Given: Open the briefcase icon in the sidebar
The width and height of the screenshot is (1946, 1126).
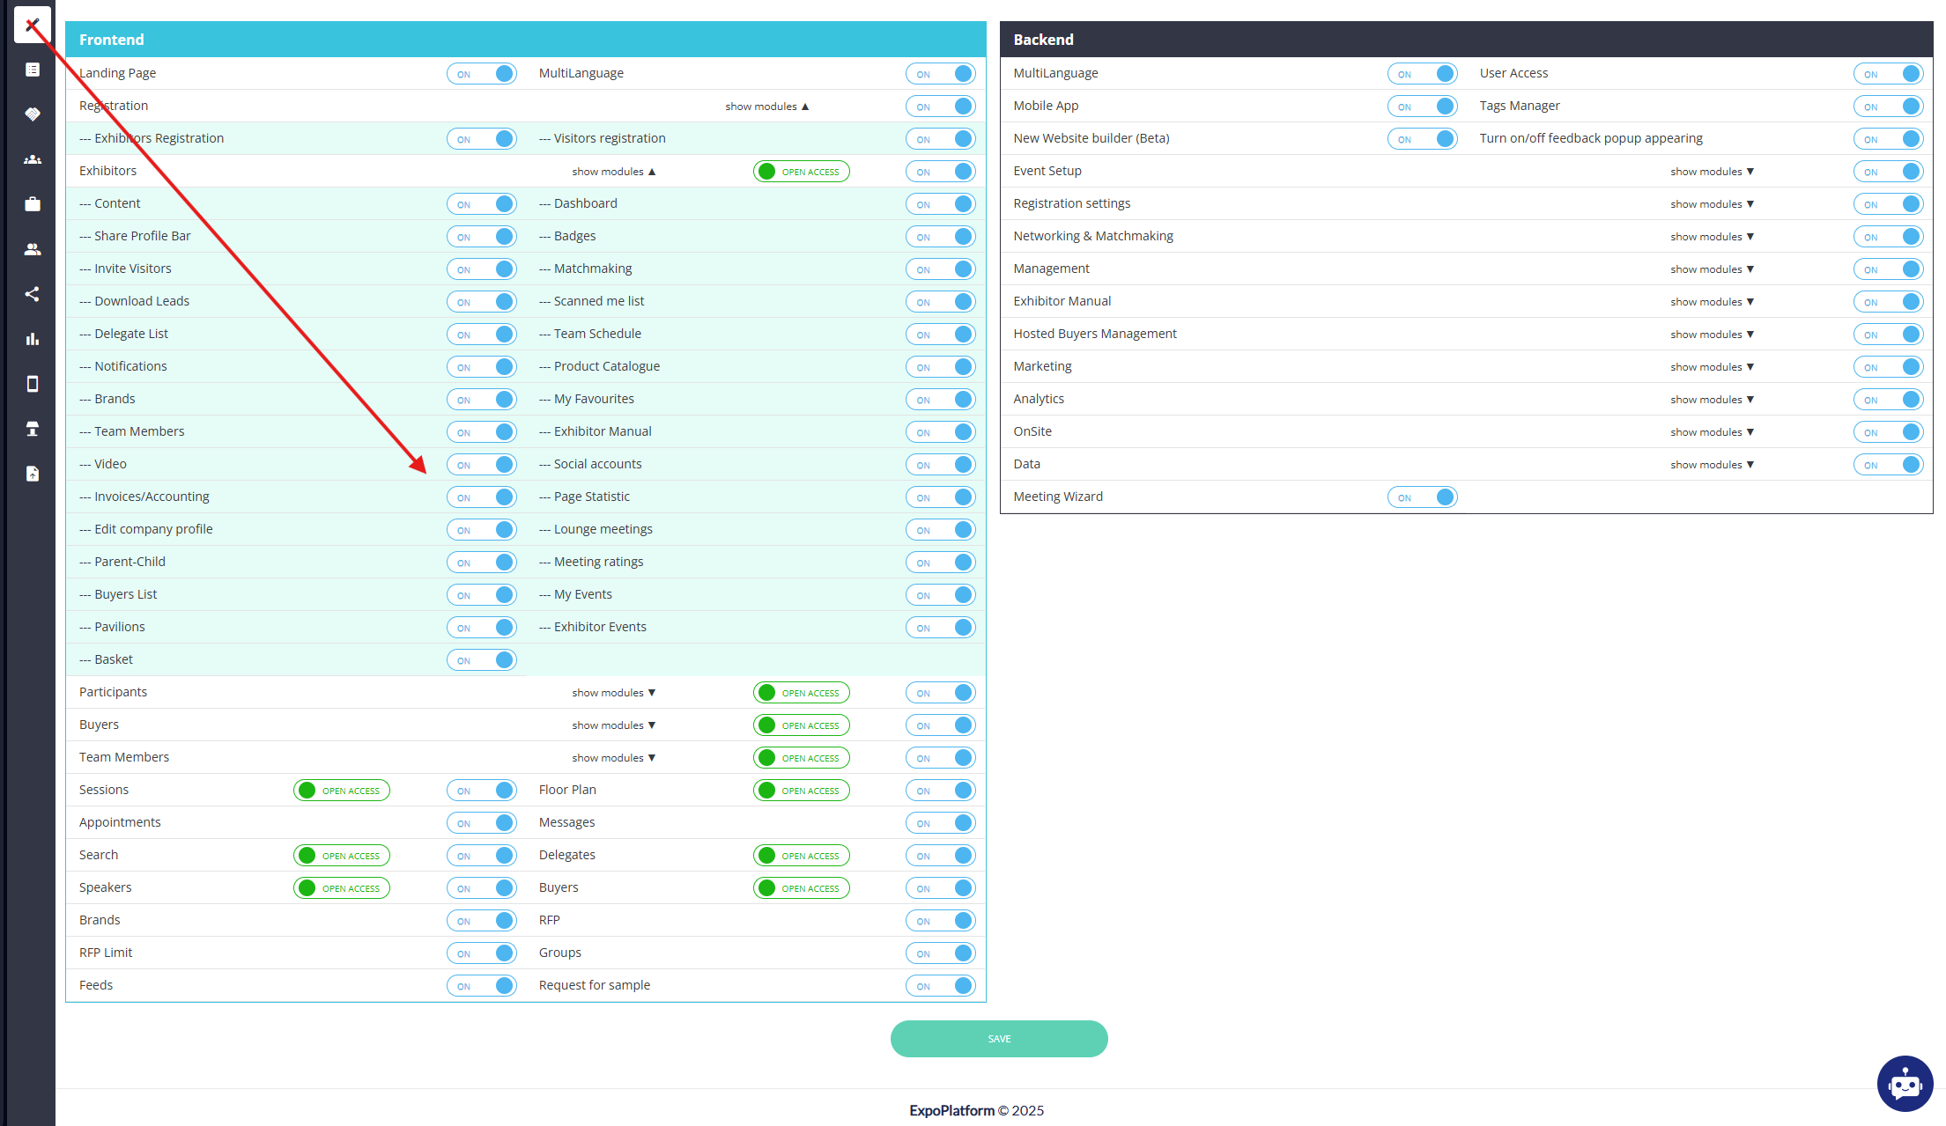Looking at the screenshot, I should pos(33,204).
